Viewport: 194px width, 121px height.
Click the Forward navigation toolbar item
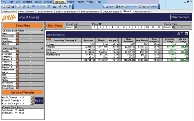click(x=131, y=7)
